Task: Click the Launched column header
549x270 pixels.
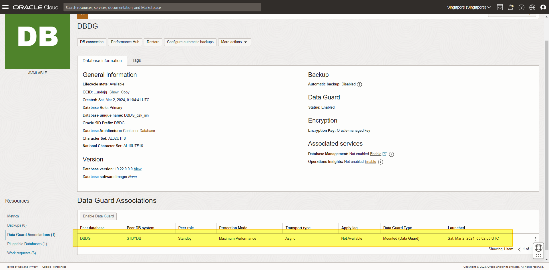Action: [x=456, y=228]
